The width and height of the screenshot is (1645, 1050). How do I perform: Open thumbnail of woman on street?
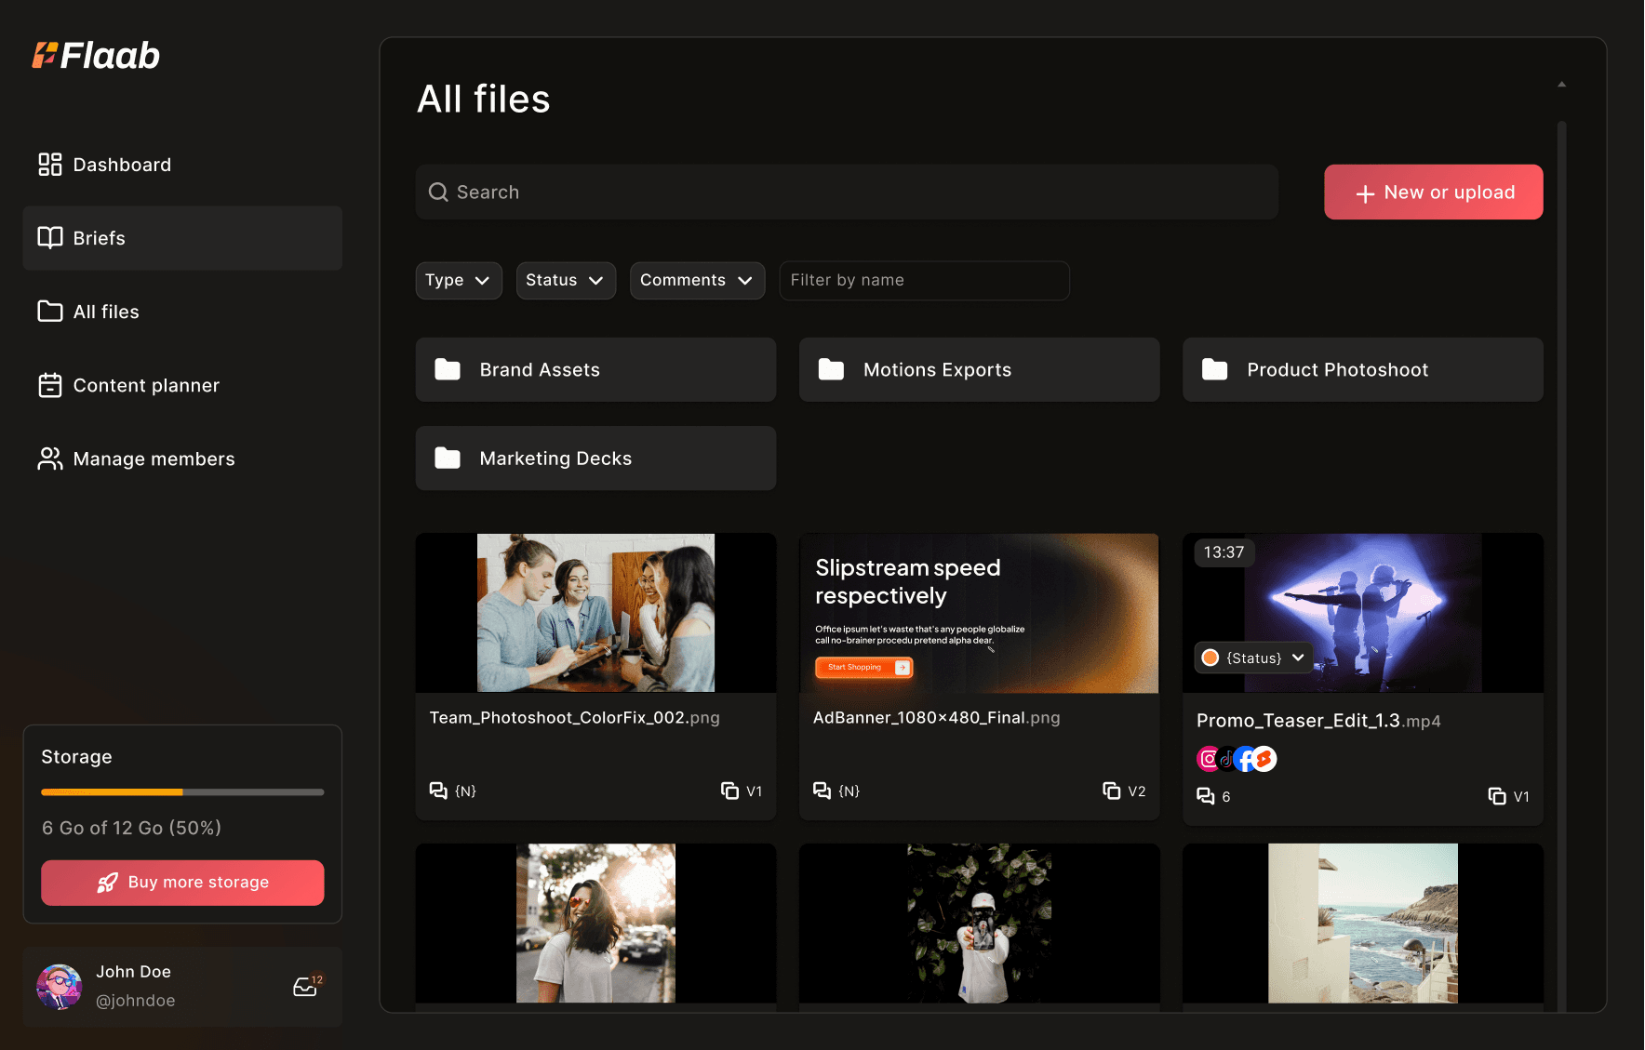click(x=595, y=923)
